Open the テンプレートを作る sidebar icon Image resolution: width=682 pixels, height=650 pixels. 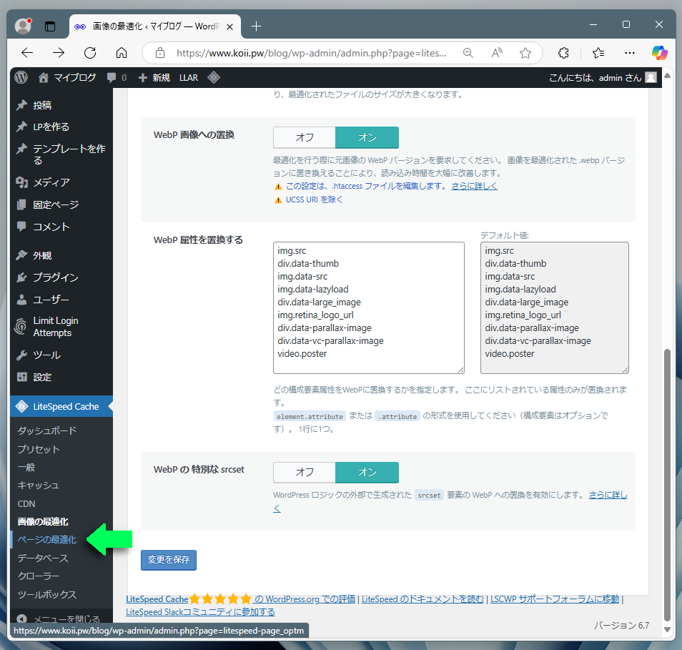point(21,149)
